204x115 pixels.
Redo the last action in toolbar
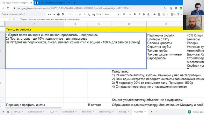pos(54,14)
